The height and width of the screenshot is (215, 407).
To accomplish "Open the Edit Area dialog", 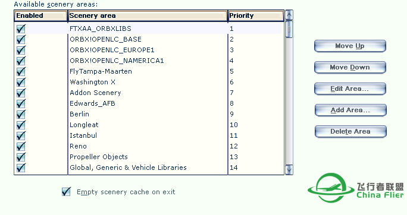I will click(x=350, y=89).
